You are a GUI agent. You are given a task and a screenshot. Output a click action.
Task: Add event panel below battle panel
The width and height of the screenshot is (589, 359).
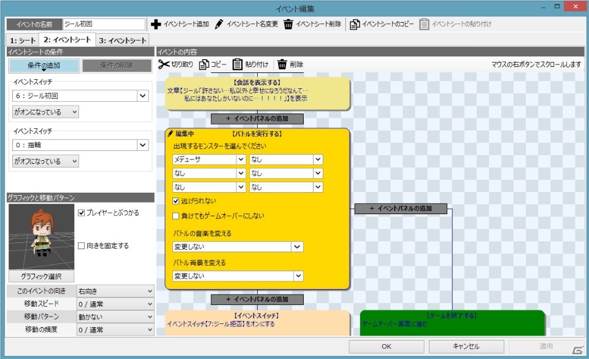[x=257, y=299]
